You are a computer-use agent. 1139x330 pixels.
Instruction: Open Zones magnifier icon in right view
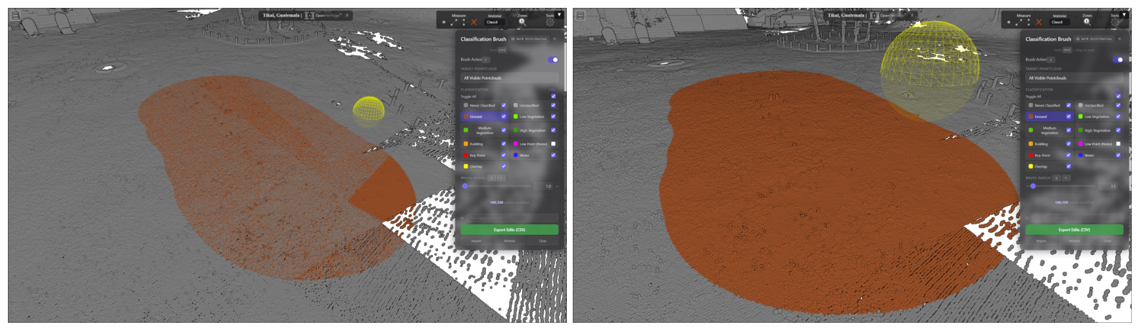1087,22
